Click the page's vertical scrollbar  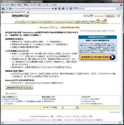point(122,65)
